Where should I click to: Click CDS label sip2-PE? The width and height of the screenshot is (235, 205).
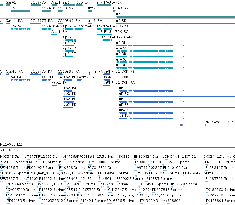click(x=70, y=77)
